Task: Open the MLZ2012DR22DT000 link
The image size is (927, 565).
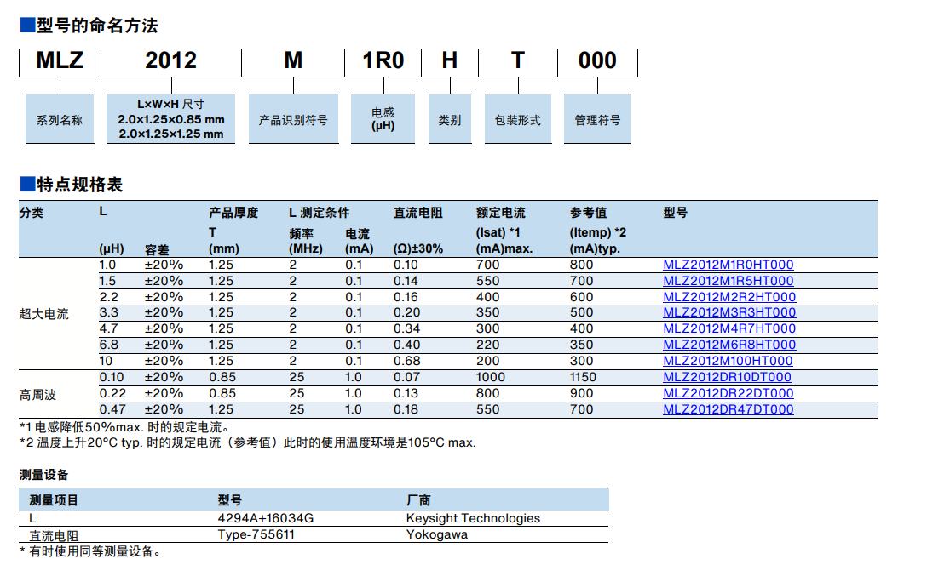Action: point(728,393)
